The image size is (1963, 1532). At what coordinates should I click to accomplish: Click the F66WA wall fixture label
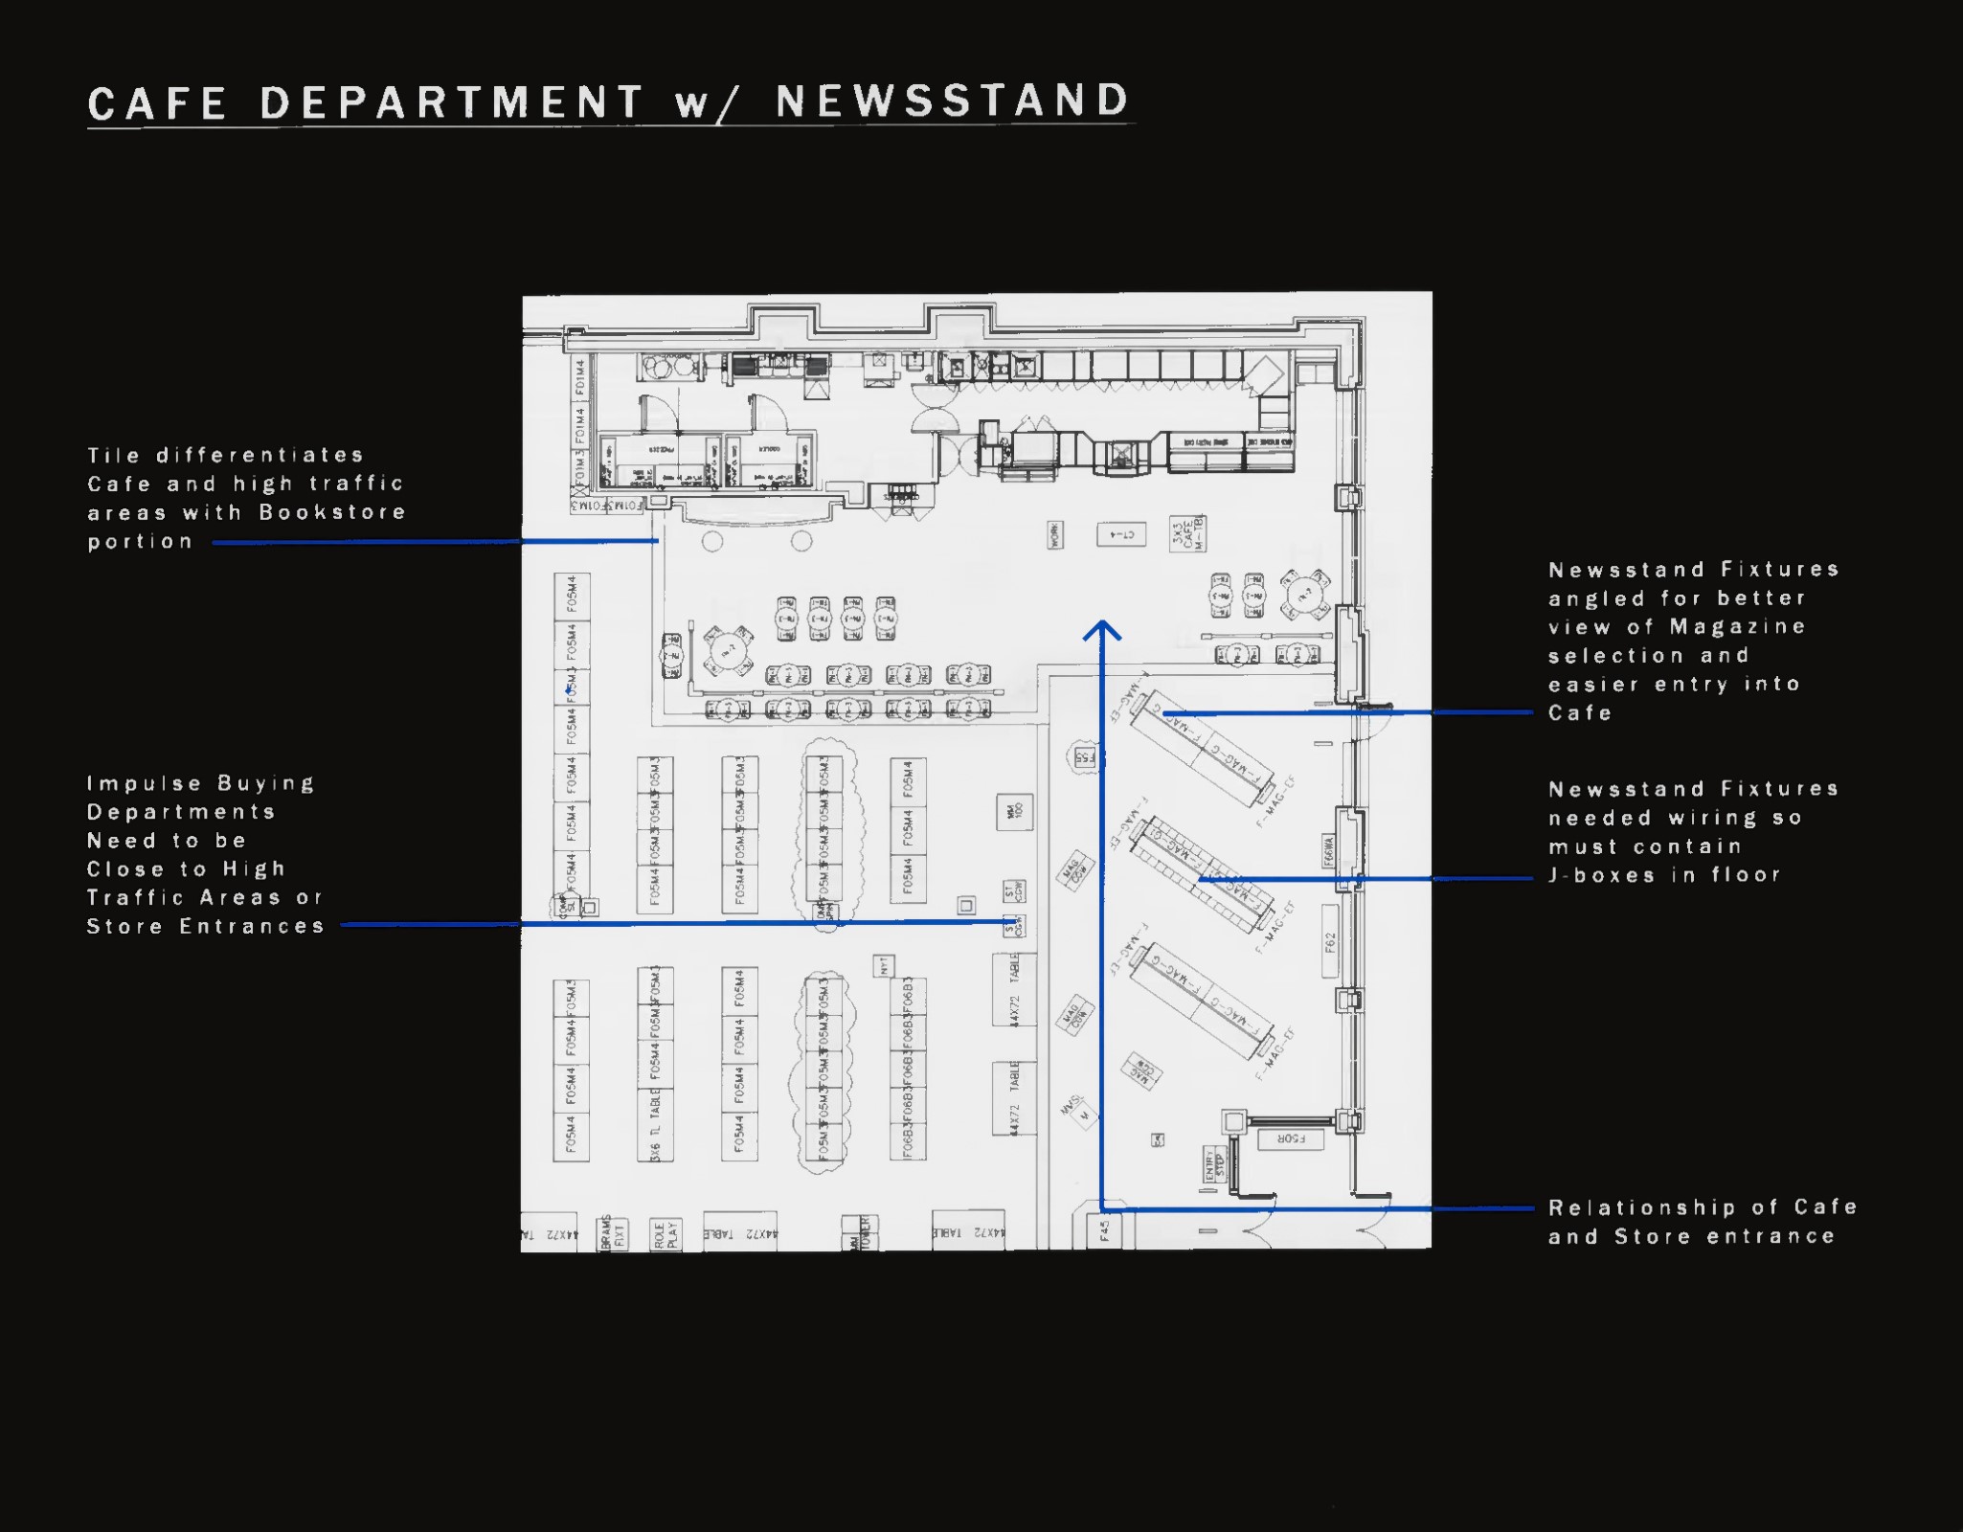[1329, 850]
